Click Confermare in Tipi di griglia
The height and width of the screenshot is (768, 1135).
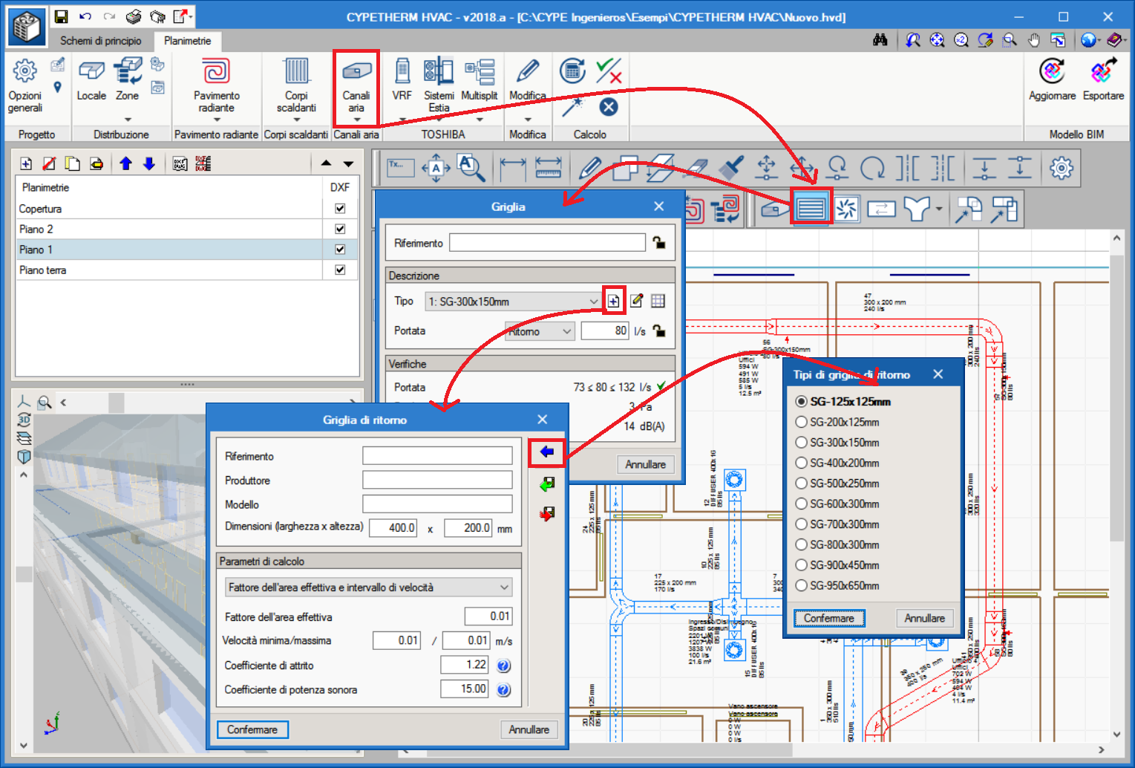(829, 618)
